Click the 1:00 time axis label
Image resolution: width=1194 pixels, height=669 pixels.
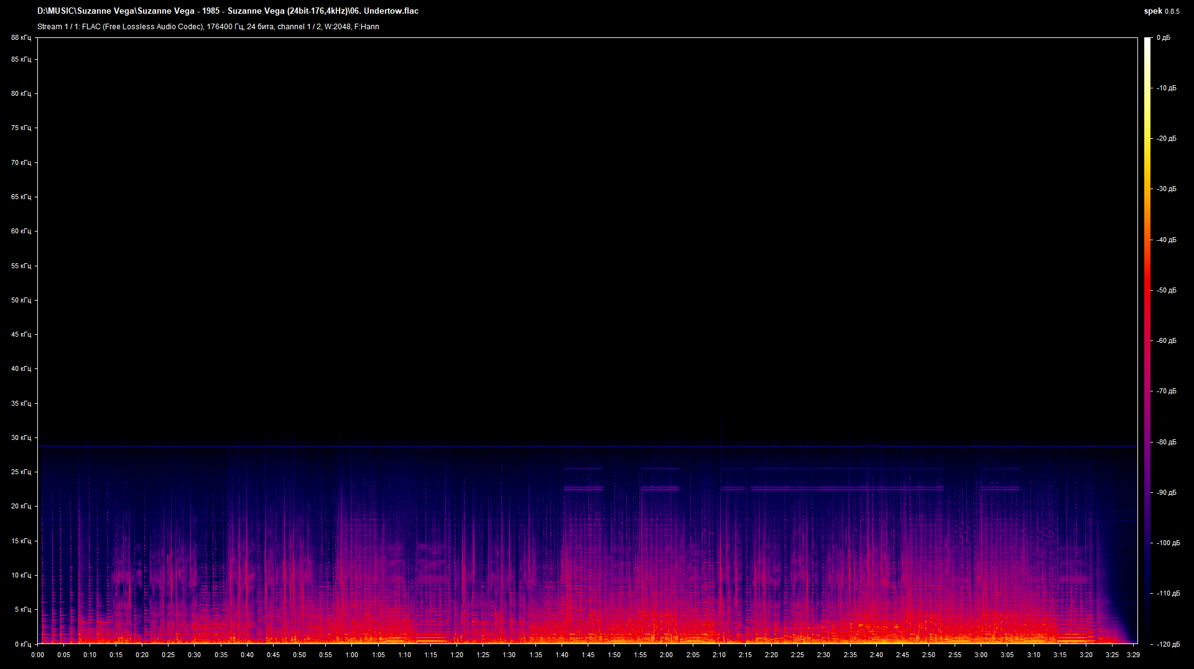tap(352, 655)
